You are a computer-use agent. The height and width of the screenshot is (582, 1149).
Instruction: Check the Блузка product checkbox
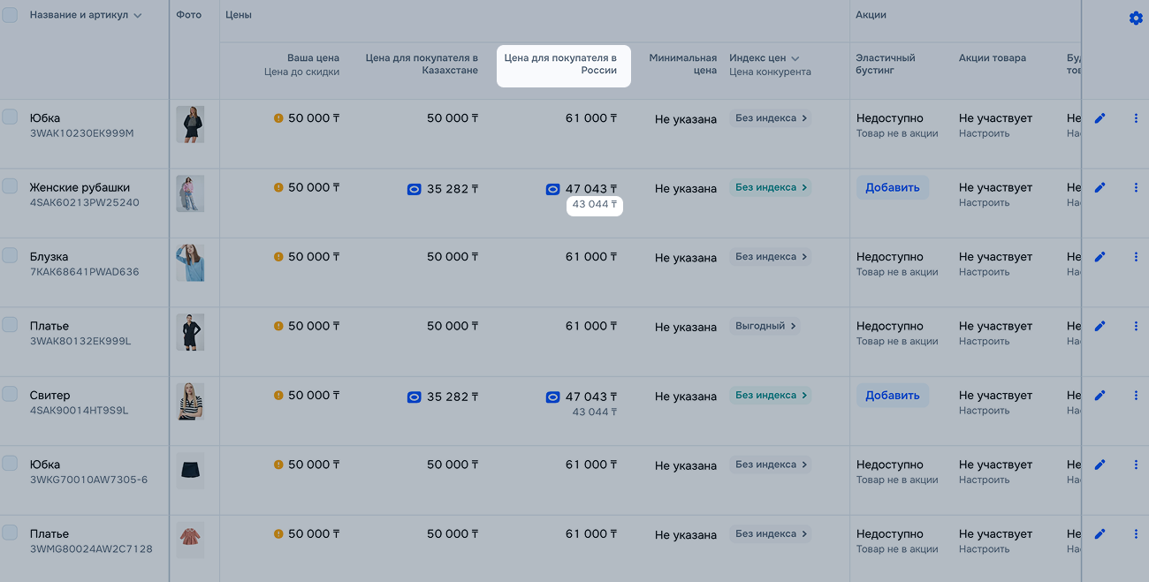(x=10, y=255)
